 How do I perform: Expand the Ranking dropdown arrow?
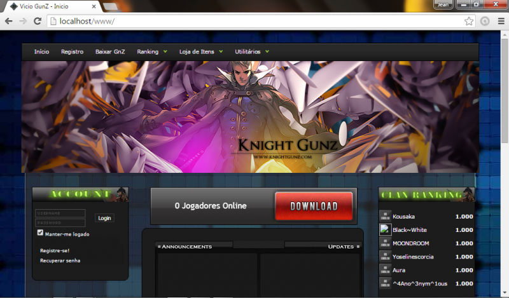point(165,51)
